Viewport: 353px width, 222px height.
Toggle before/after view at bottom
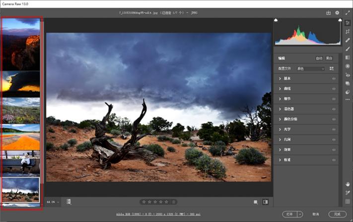click(265, 202)
